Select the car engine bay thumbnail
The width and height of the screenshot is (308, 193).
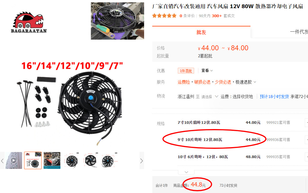pos(52,160)
